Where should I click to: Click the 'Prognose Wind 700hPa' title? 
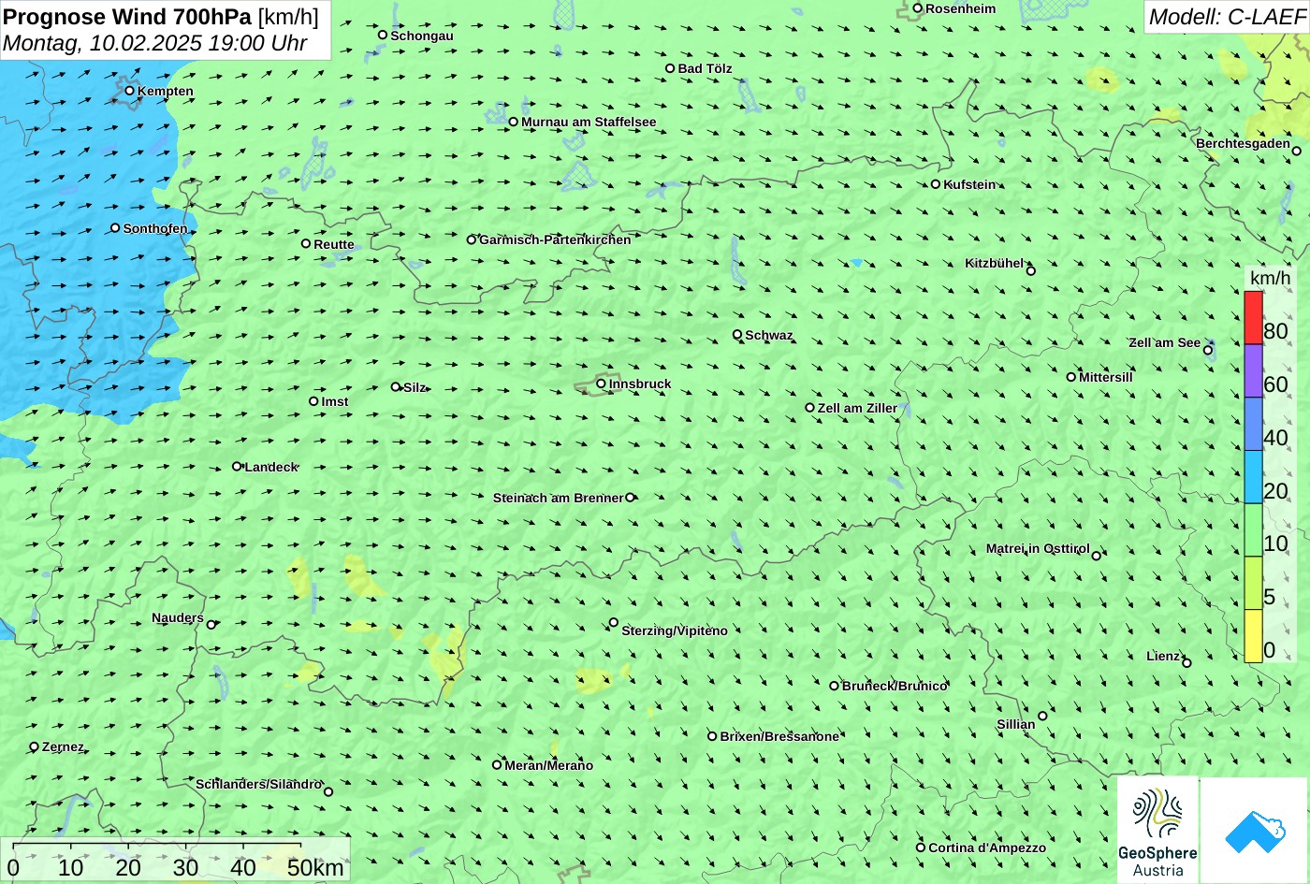coord(128,17)
